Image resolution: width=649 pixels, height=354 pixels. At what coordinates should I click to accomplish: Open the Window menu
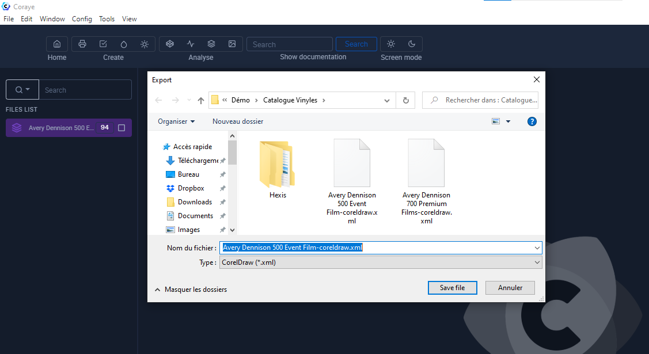(52, 19)
